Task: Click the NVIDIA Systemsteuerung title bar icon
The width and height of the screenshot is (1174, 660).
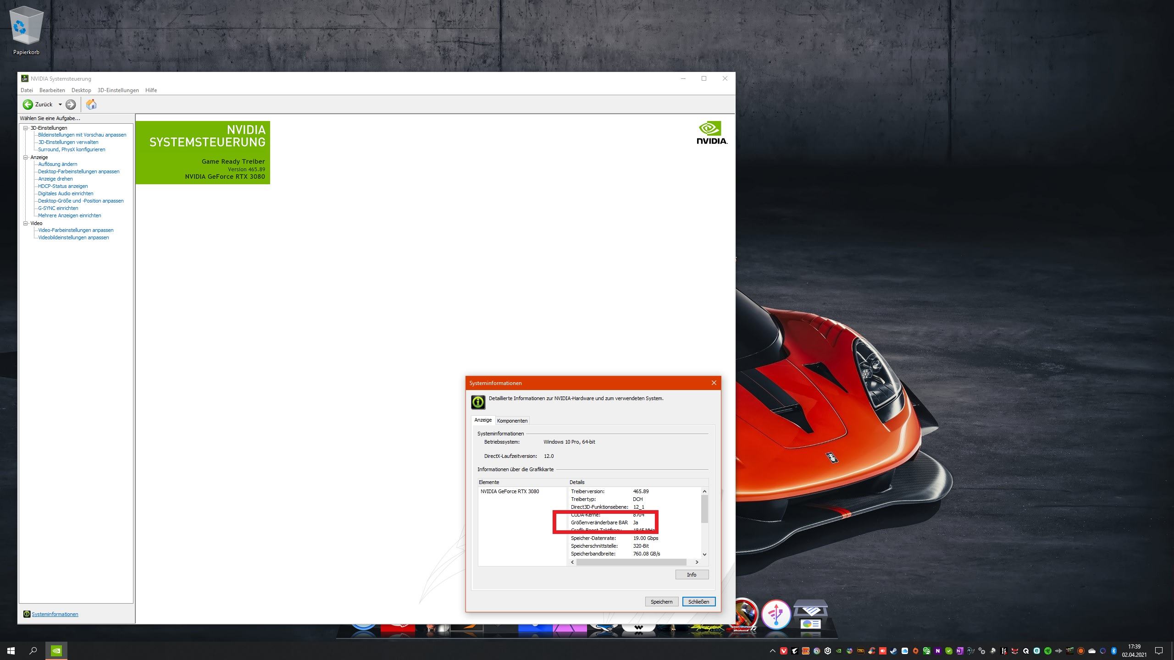Action: (x=25, y=78)
